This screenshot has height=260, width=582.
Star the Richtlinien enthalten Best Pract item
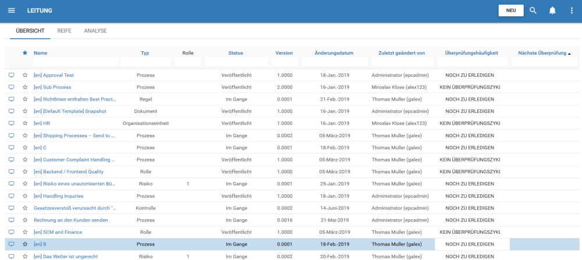pos(25,99)
